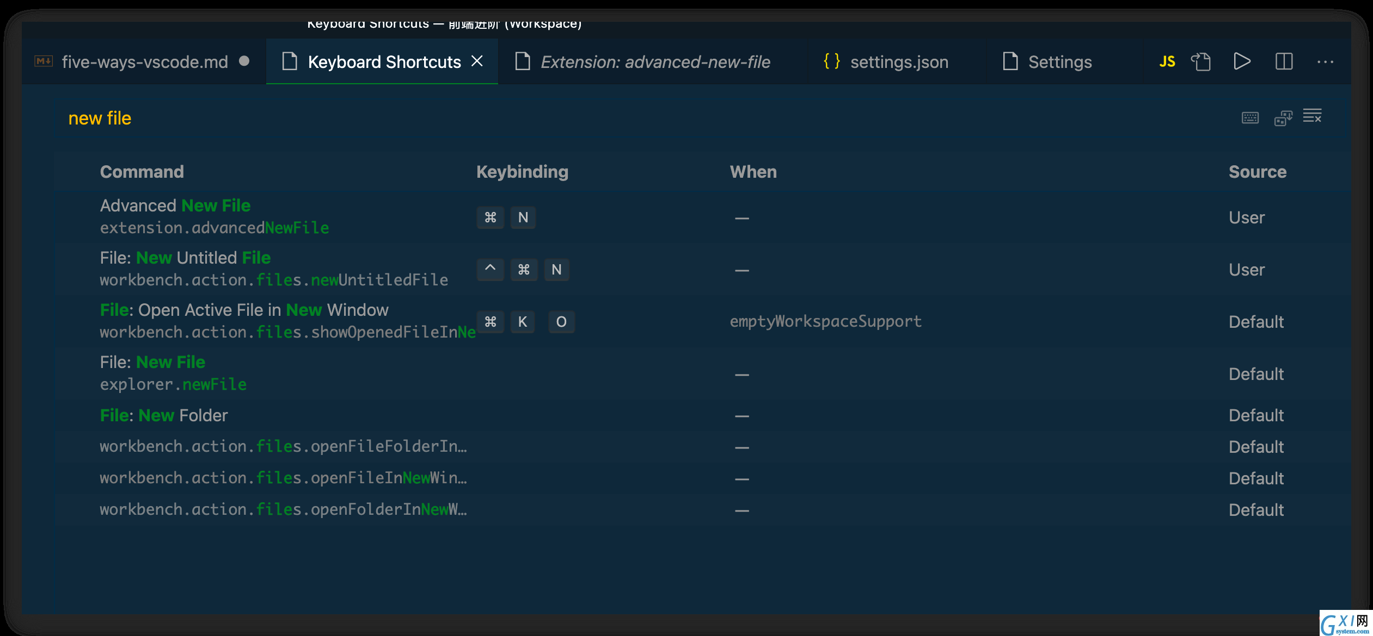Screen dimensions: 1373x636
Task: Toggle Sort by Precedence icon
Action: click(1283, 117)
